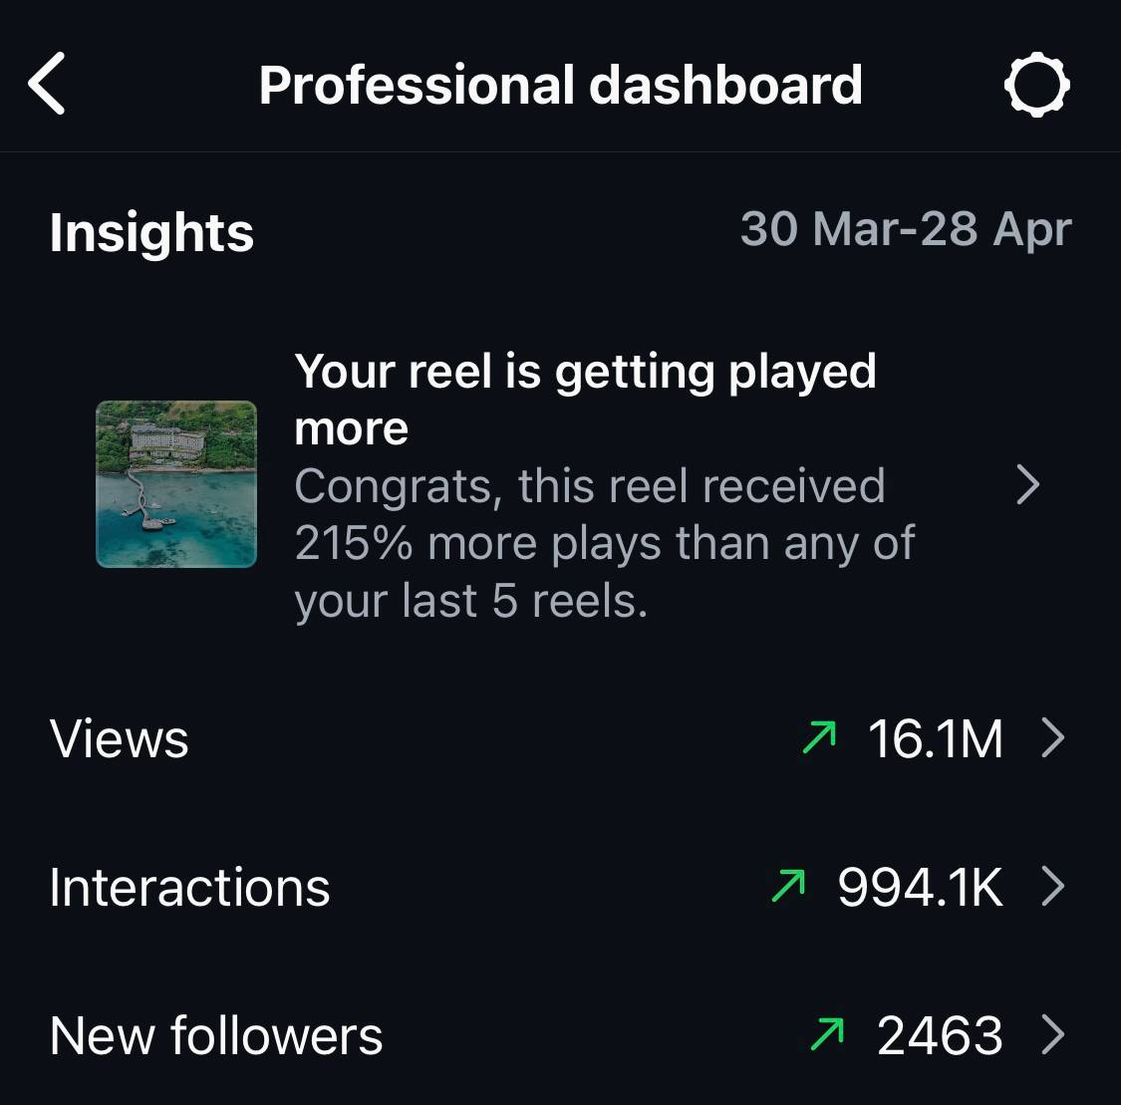Open the resort reel thumbnail
Viewport: 1121px width, 1105px height.
[x=176, y=484]
